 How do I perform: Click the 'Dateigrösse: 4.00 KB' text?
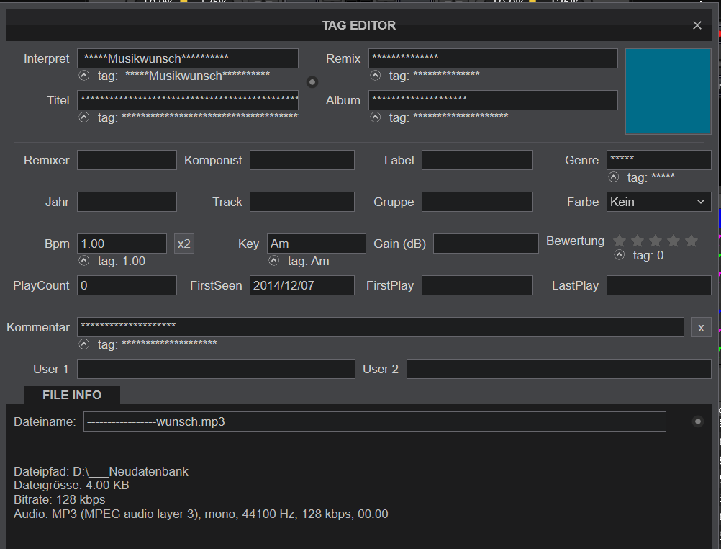coord(71,485)
